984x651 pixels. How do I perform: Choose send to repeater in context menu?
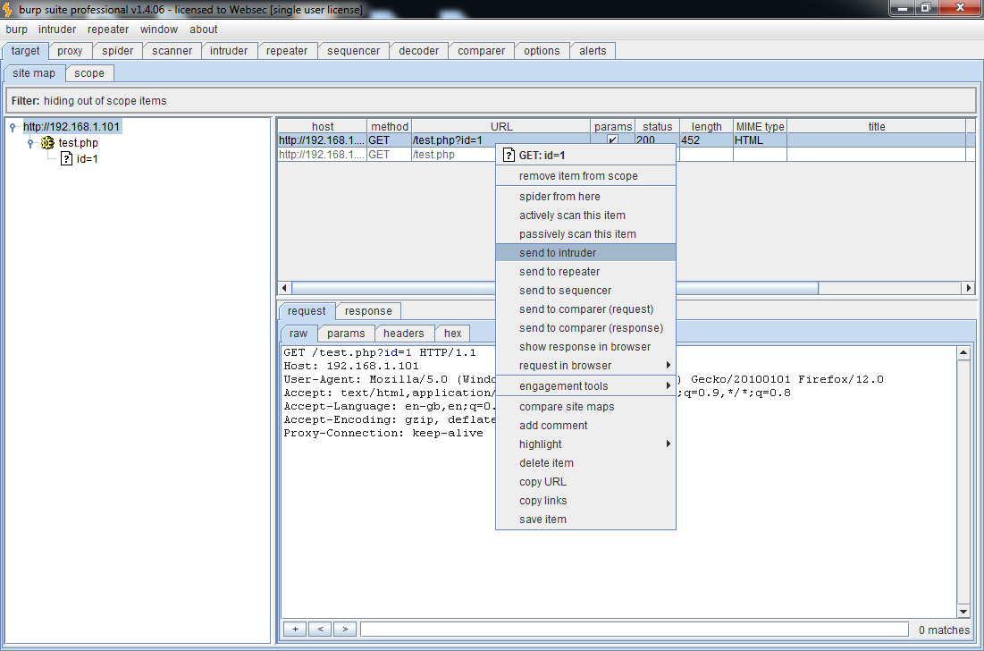(559, 272)
